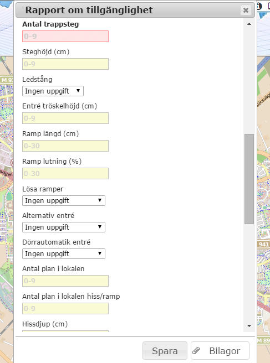The image size is (270, 363).
Task: Close the Rapport om tillgänglighet dialog
Action: pyautogui.click(x=246, y=10)
